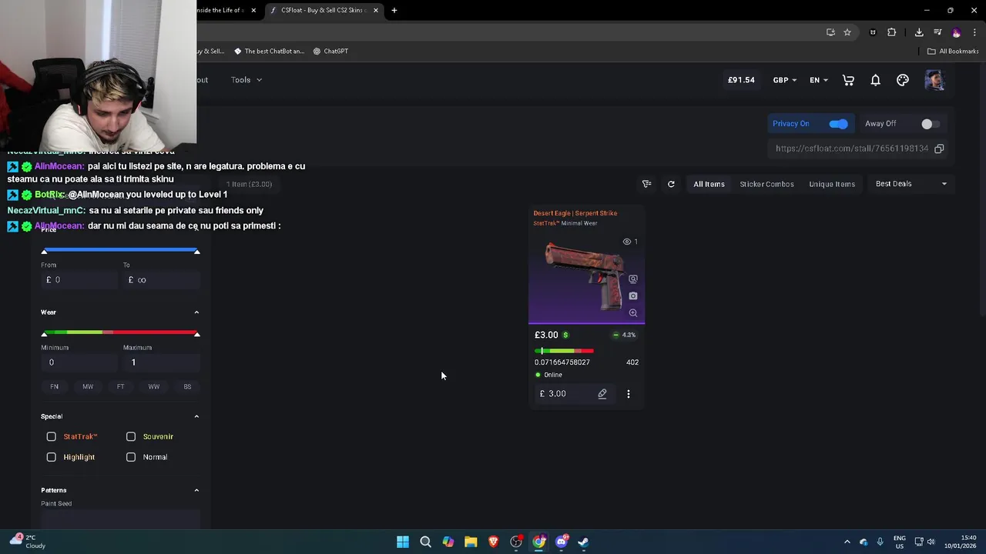Open the All Bookmarks folder

(953, 51)
